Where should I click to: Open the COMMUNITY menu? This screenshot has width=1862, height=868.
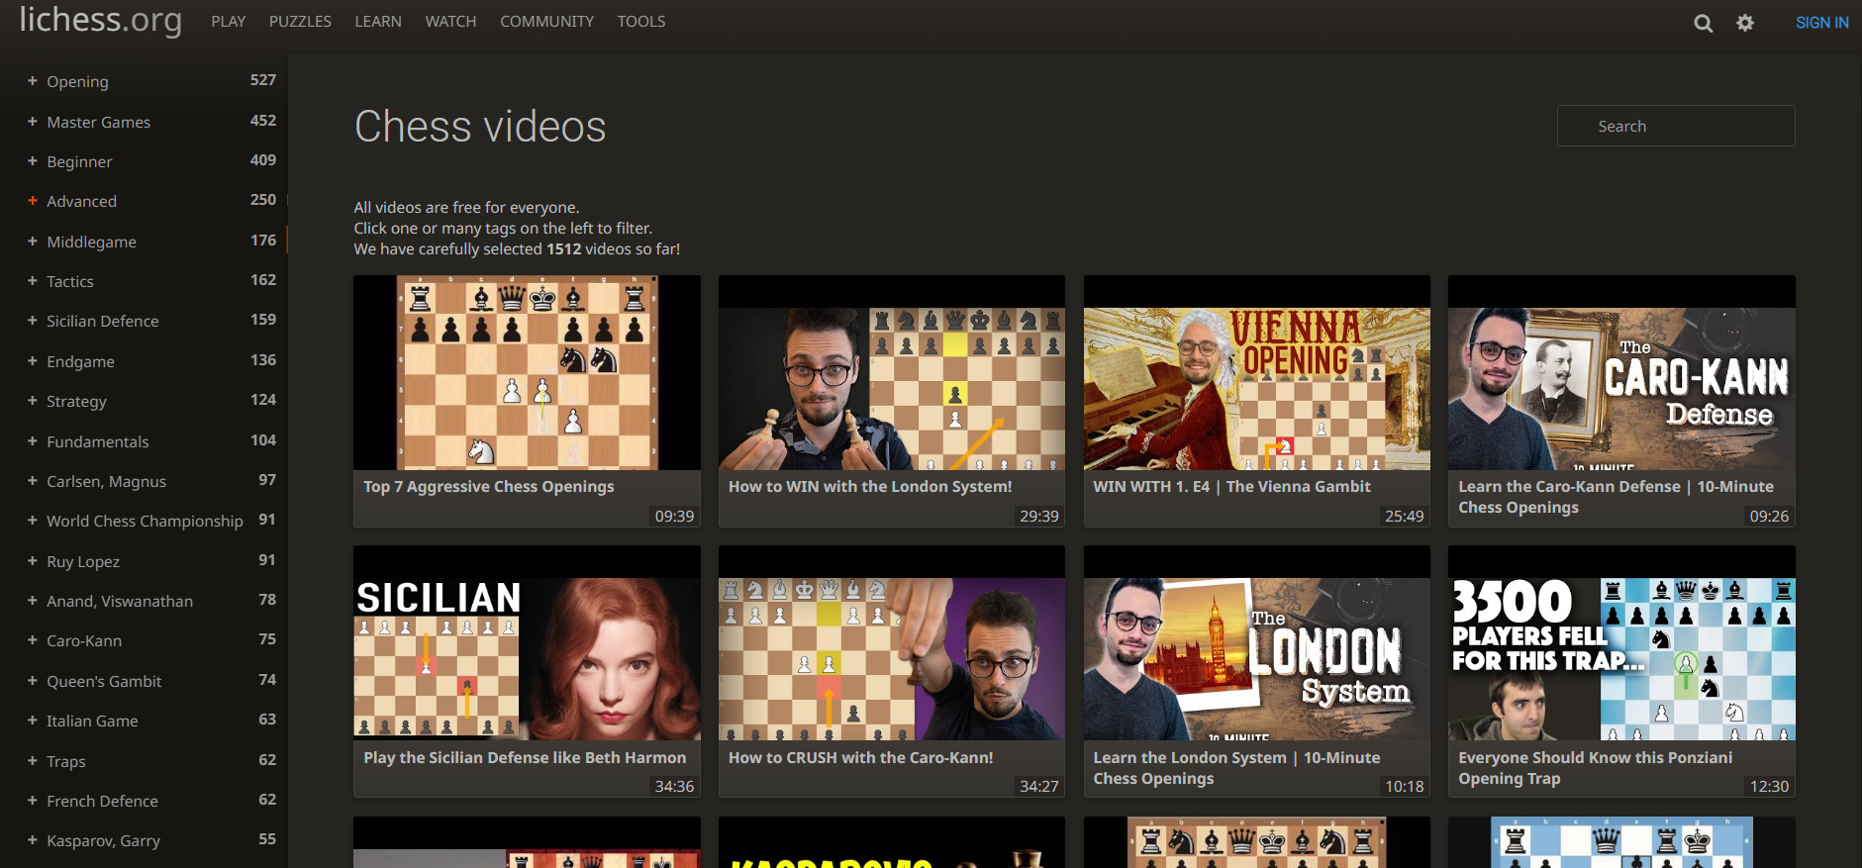[x=546, y=22]
